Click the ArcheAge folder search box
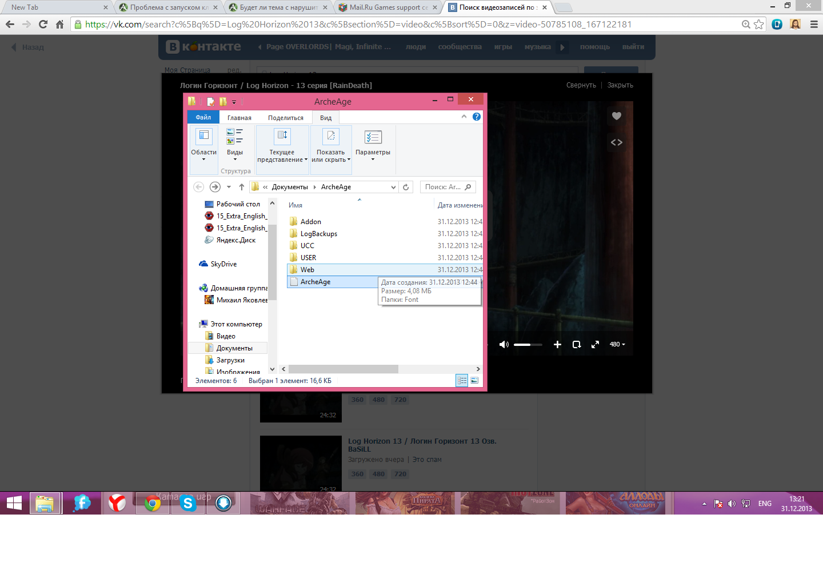The image size is (823, 574). [448, 187]
